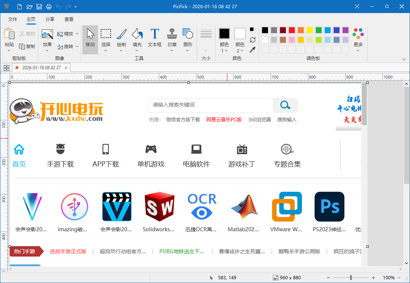Select the red swatch in the color palette
The image size is (410, 283).
(291, 30)
